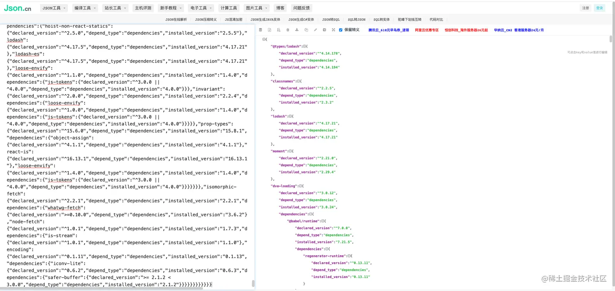Viewport: 615px width, 291px height.
Task: Switch to SQL转实体 tab
Action: [382, 20]
